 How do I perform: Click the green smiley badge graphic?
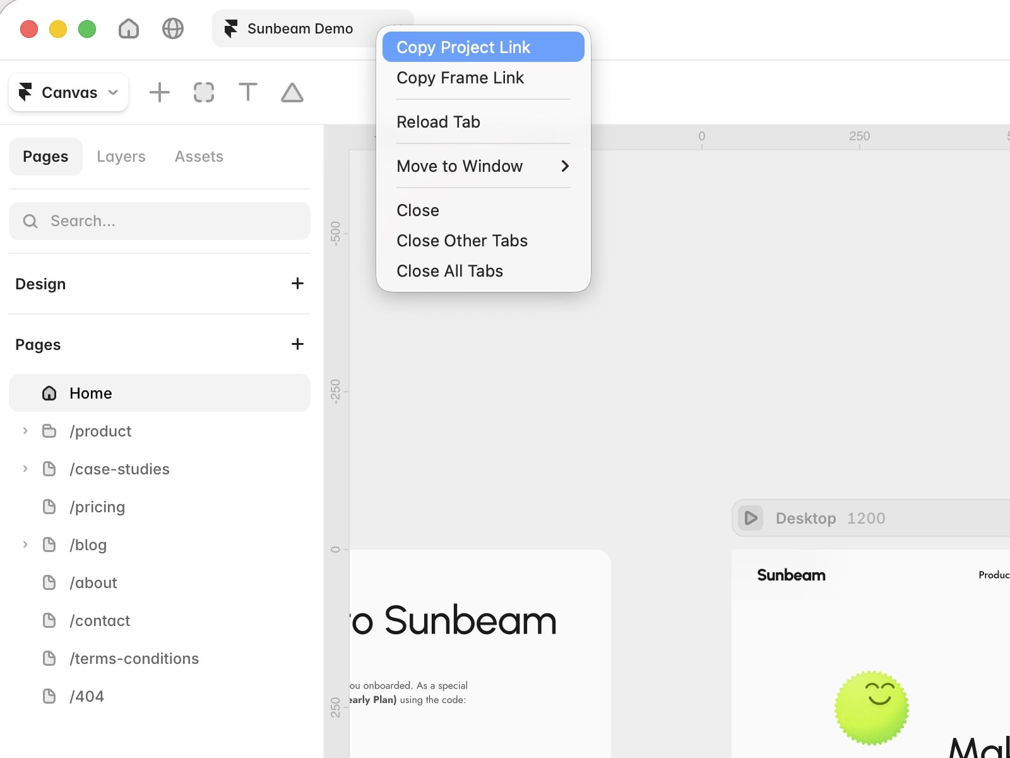coord(872,707)
